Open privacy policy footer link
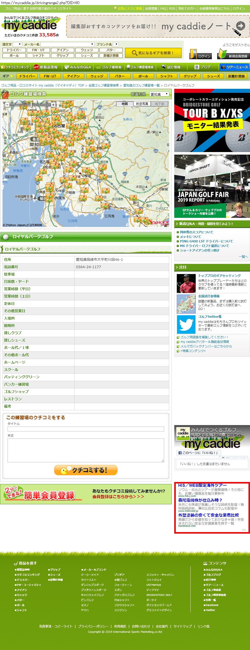The width and height of the screenshot is (250, 650). [93, 626]
